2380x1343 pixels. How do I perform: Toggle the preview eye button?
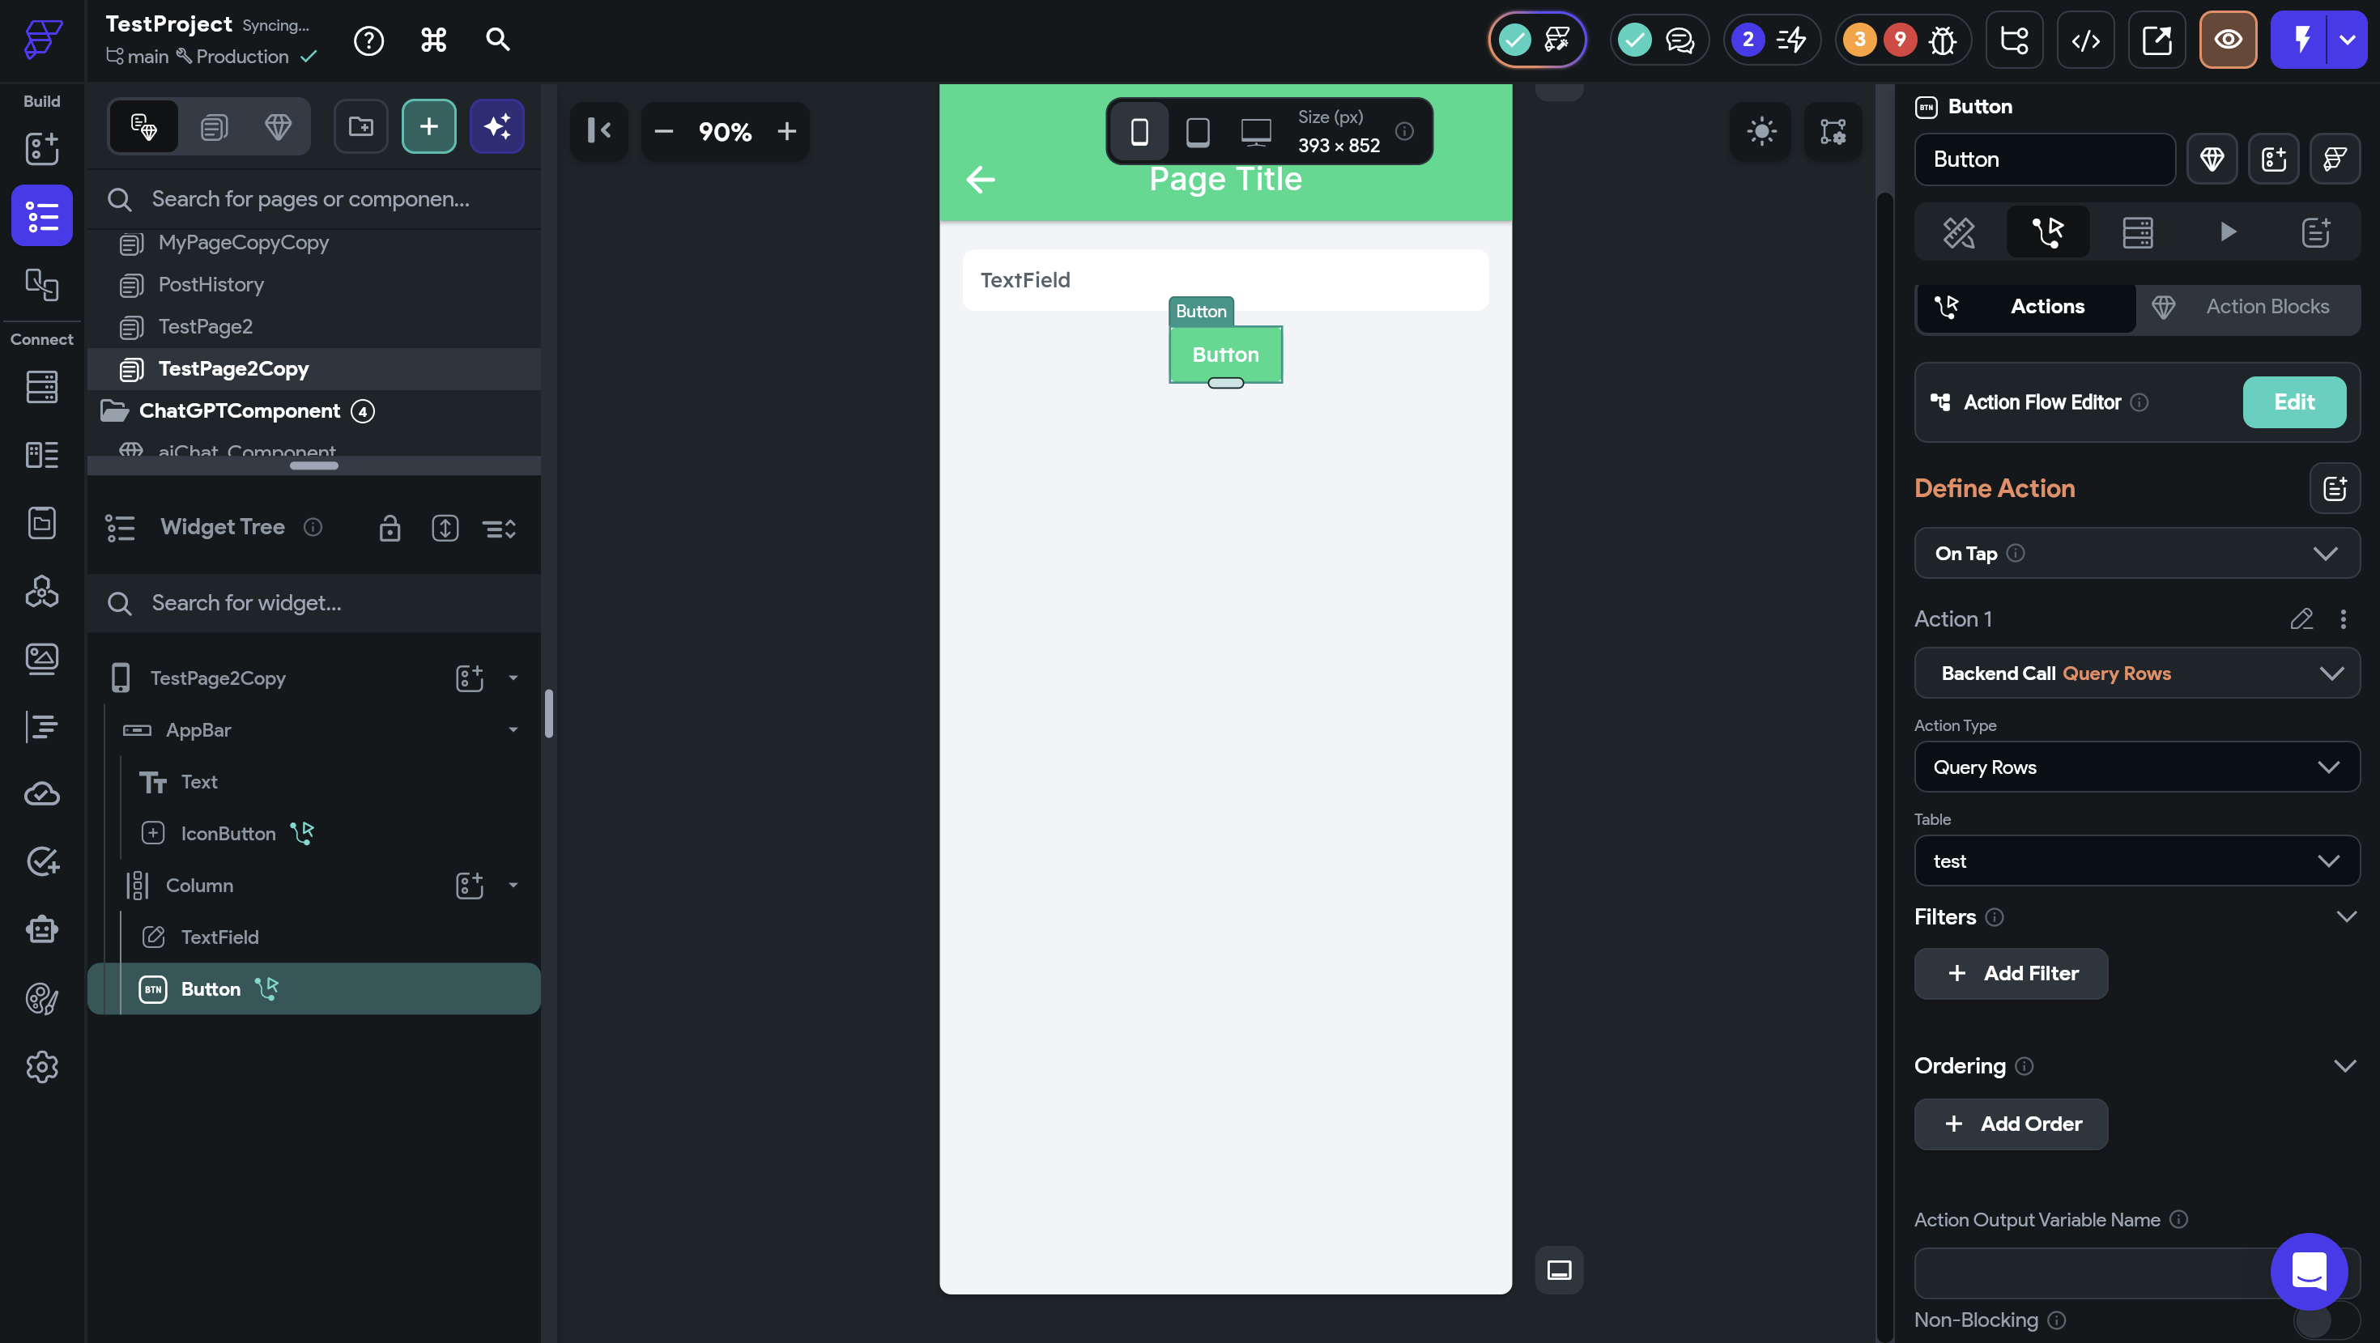[x=2227, y=40]
